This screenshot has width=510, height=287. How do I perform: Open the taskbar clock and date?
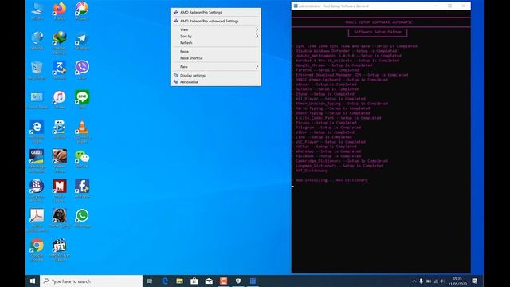pyautogui.click(x=457, y=281)
